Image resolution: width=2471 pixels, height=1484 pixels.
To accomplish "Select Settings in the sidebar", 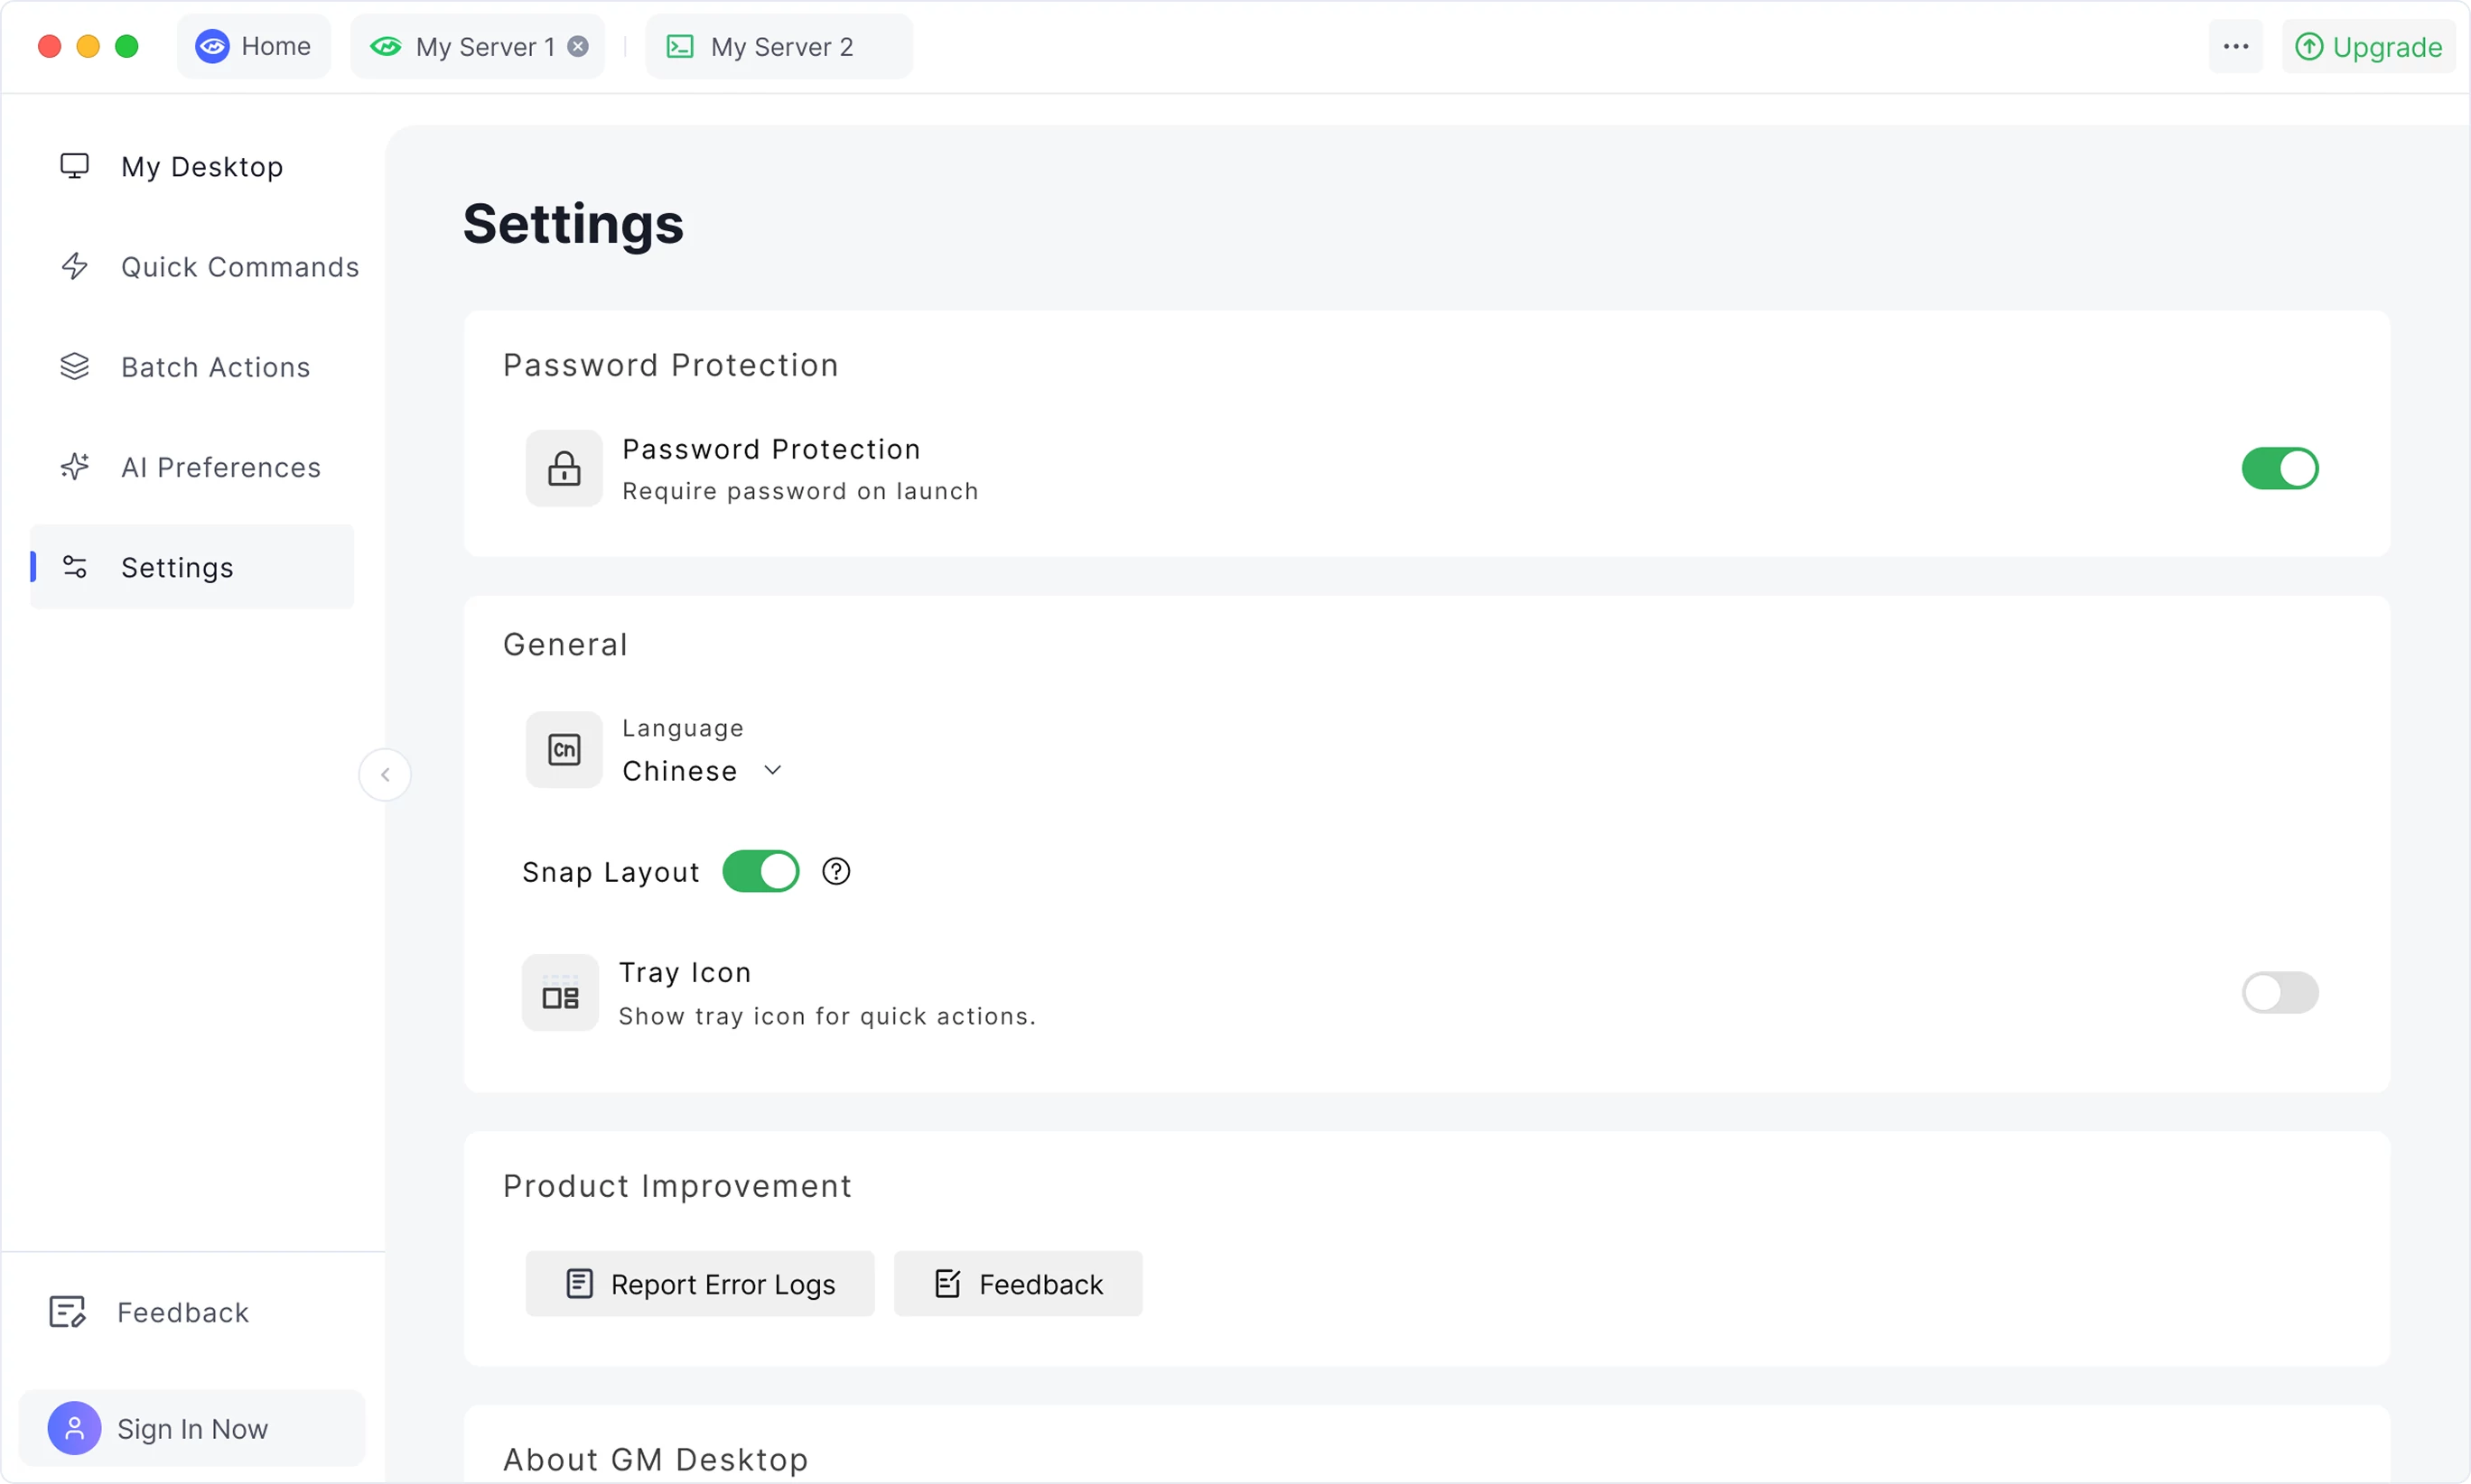I will click(192, 567).
